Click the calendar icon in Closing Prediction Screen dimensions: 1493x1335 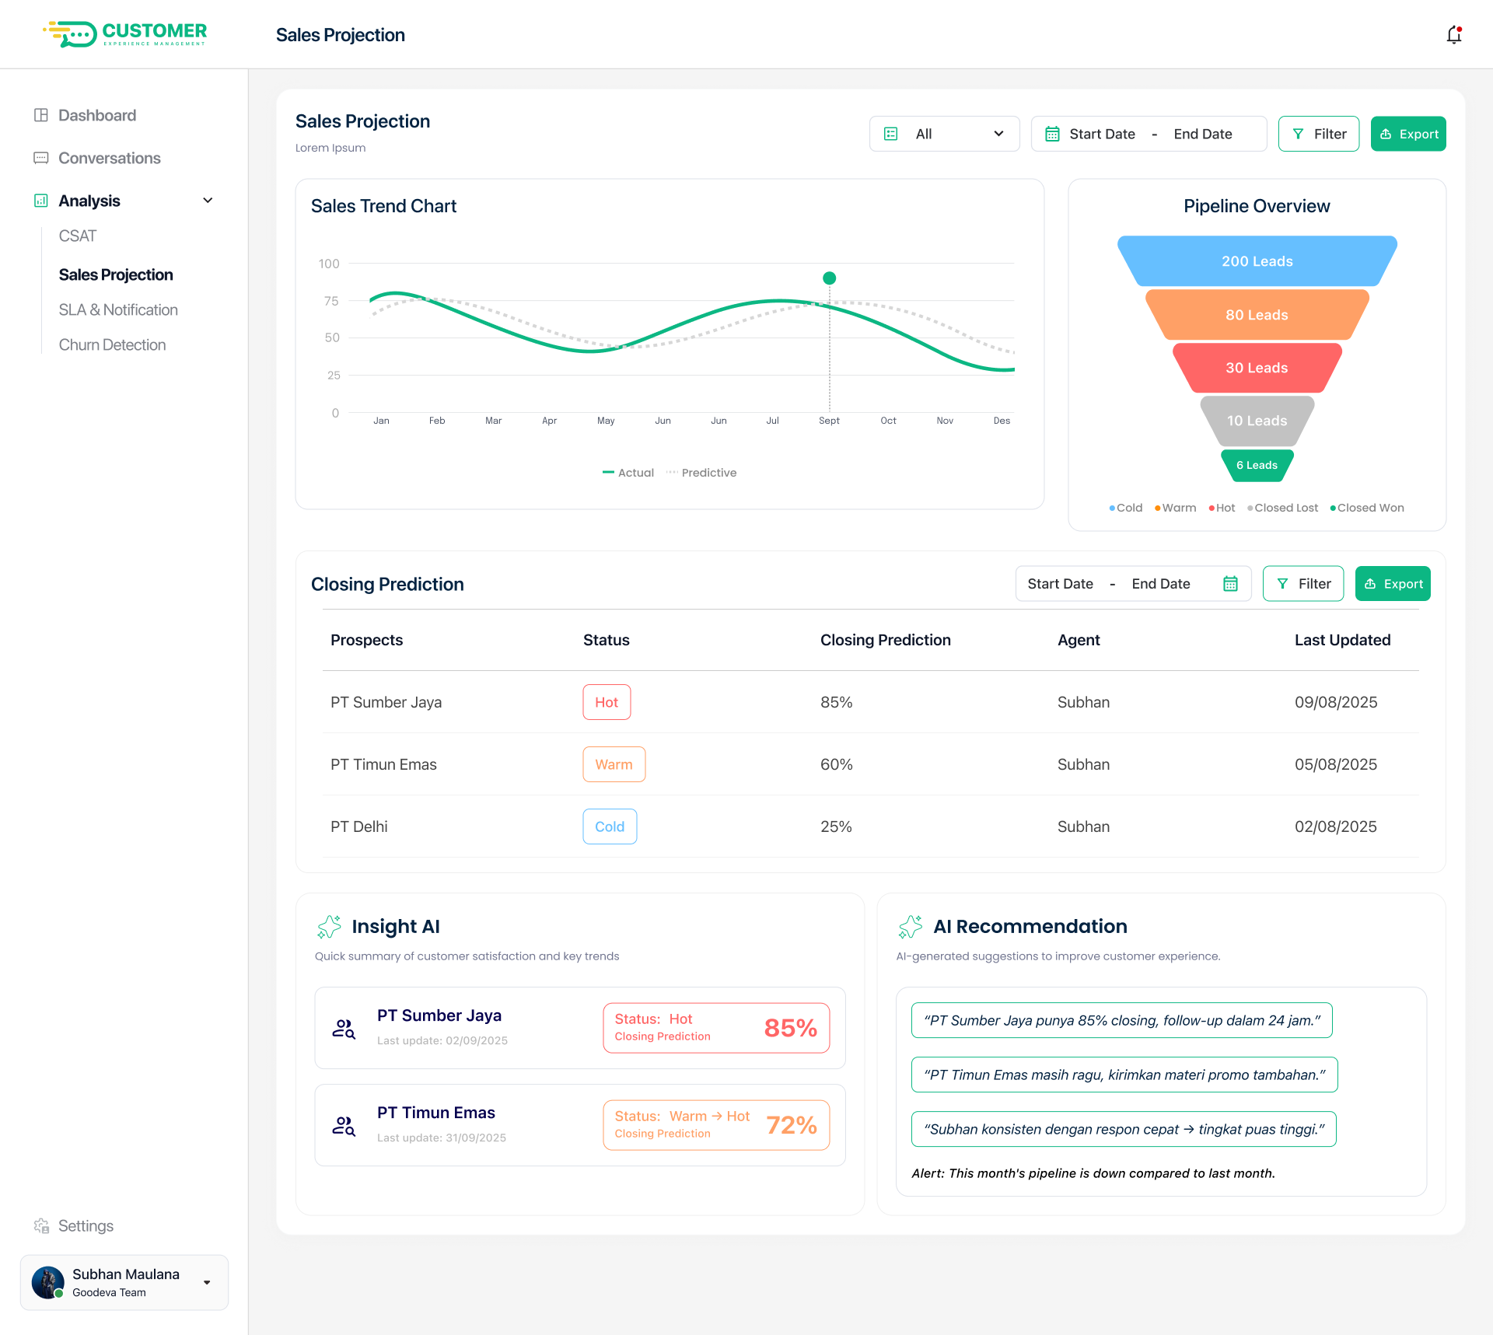1230,584
